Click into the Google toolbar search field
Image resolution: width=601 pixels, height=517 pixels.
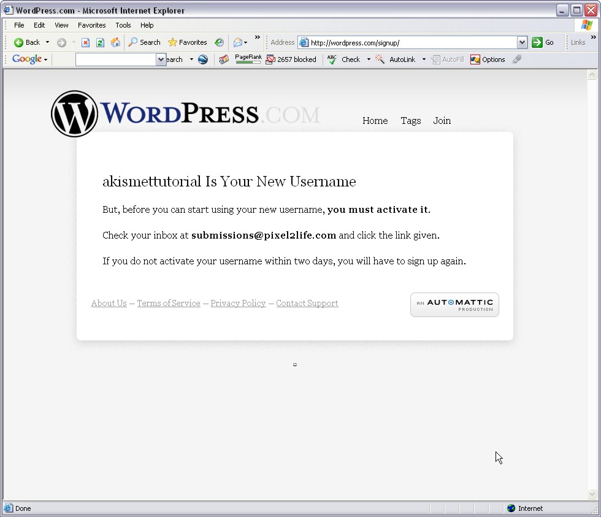pyautogui.click(x=116, y=59)
